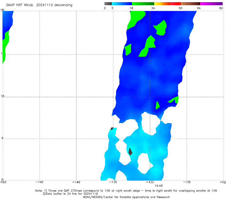The height and width of the screenshot is (199, 226).
Task: Click the swath time label "14:46"
Action: point(159,186)
